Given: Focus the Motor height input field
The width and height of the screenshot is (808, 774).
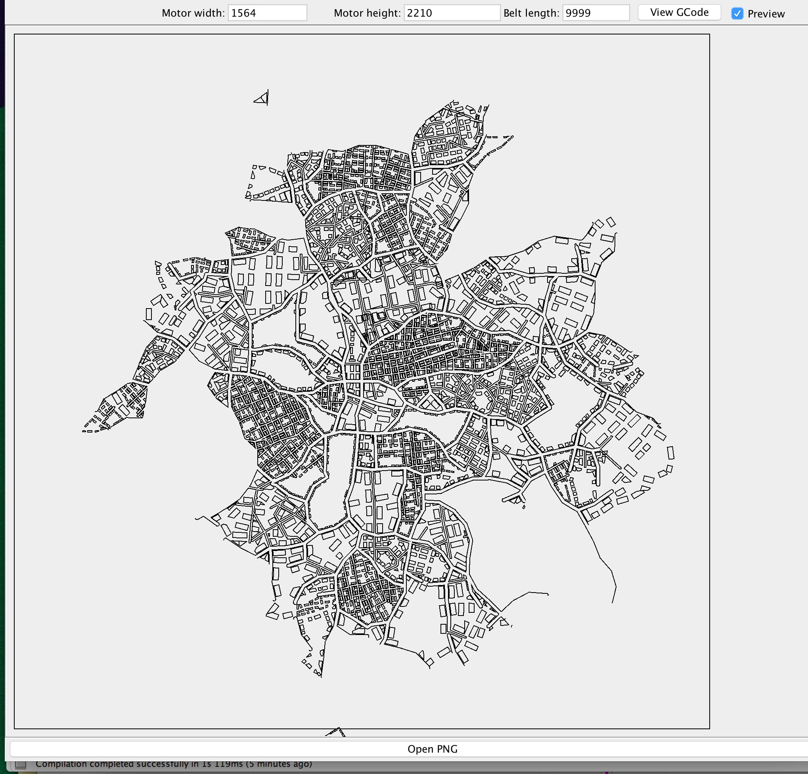Looking at the screenshot, I should (452, 13).
